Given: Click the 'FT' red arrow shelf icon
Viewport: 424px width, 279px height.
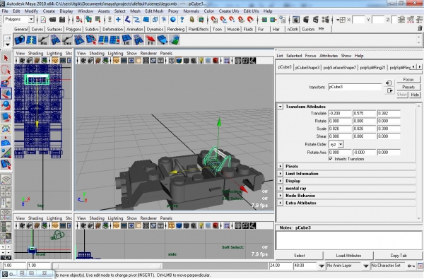Looking at the screenshot, I should tap(151, 40).
